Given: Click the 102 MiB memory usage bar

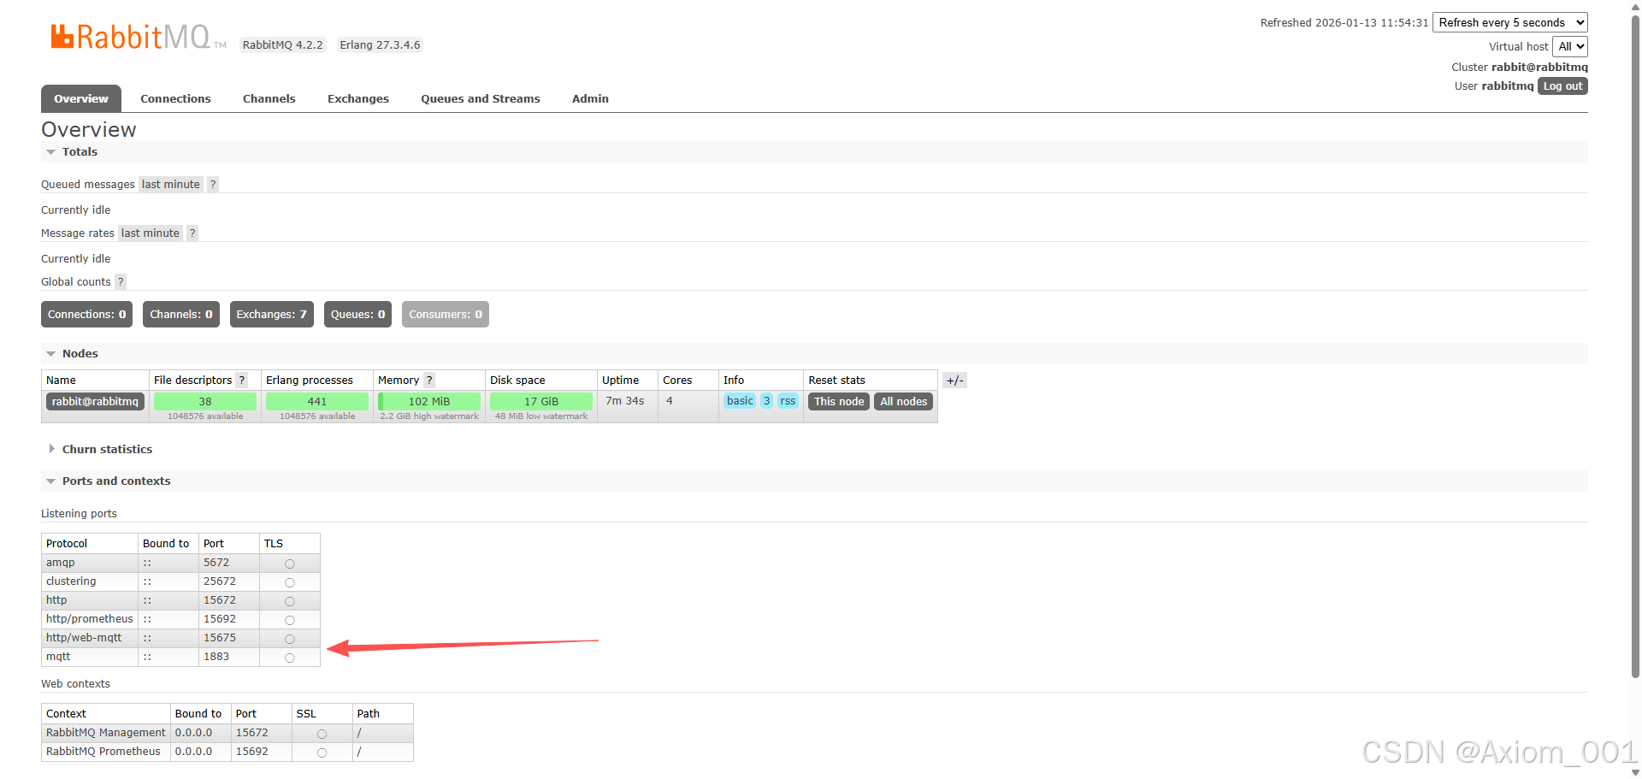Looking at the screenshot, I should tap(428, 401).
